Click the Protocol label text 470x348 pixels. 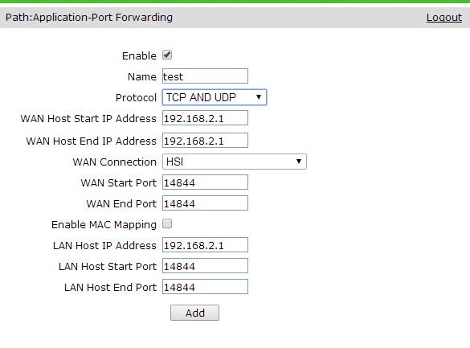click(x=136, y=98)
